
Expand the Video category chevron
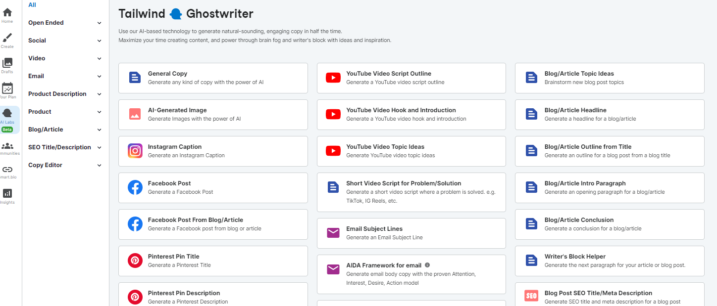click(x=100, y=59)
